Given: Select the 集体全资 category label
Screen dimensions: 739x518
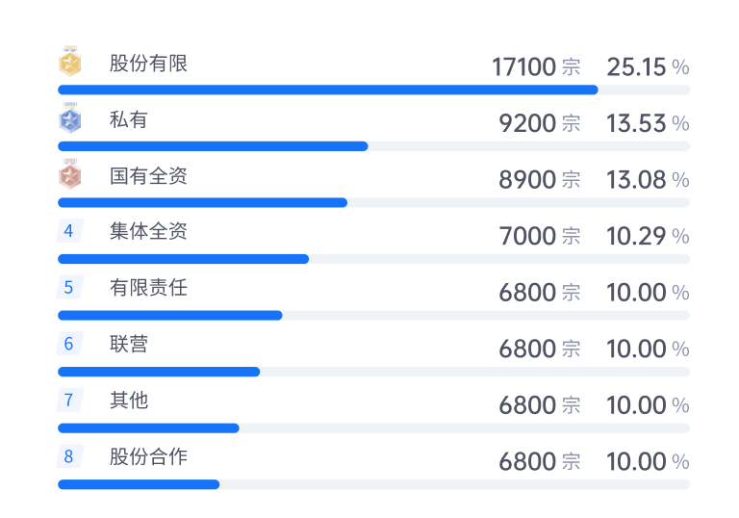Looking at the screenshot, I should tap(148, 231).
